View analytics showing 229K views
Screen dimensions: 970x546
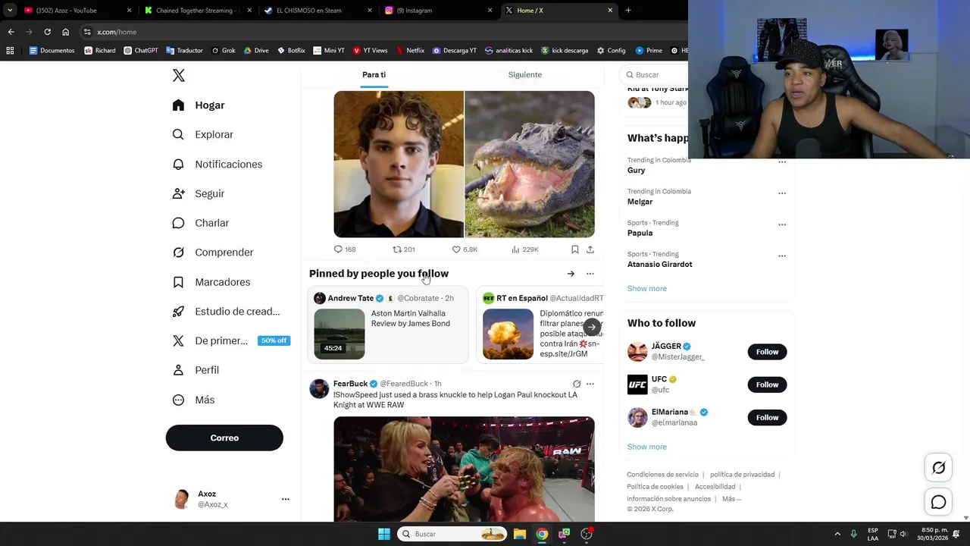point(515,249)
